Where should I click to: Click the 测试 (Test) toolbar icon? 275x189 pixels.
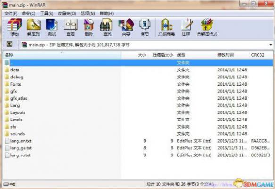click(52, 25)
